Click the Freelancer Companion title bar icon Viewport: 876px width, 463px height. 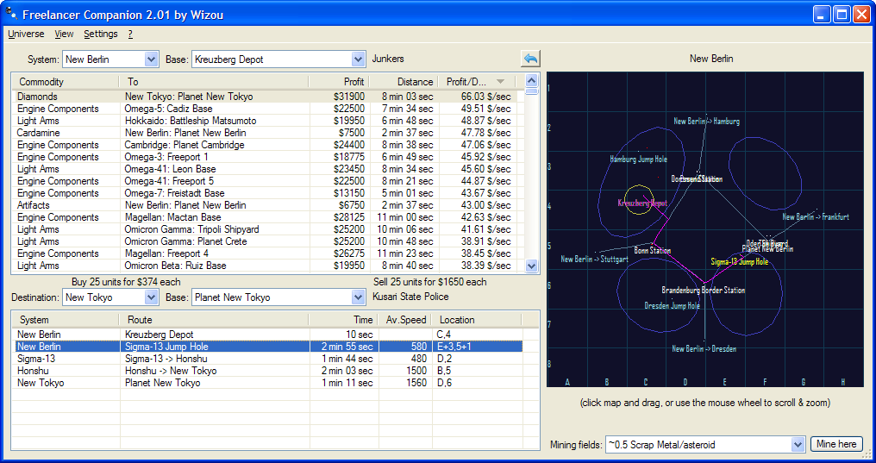[x=12, y=14]
